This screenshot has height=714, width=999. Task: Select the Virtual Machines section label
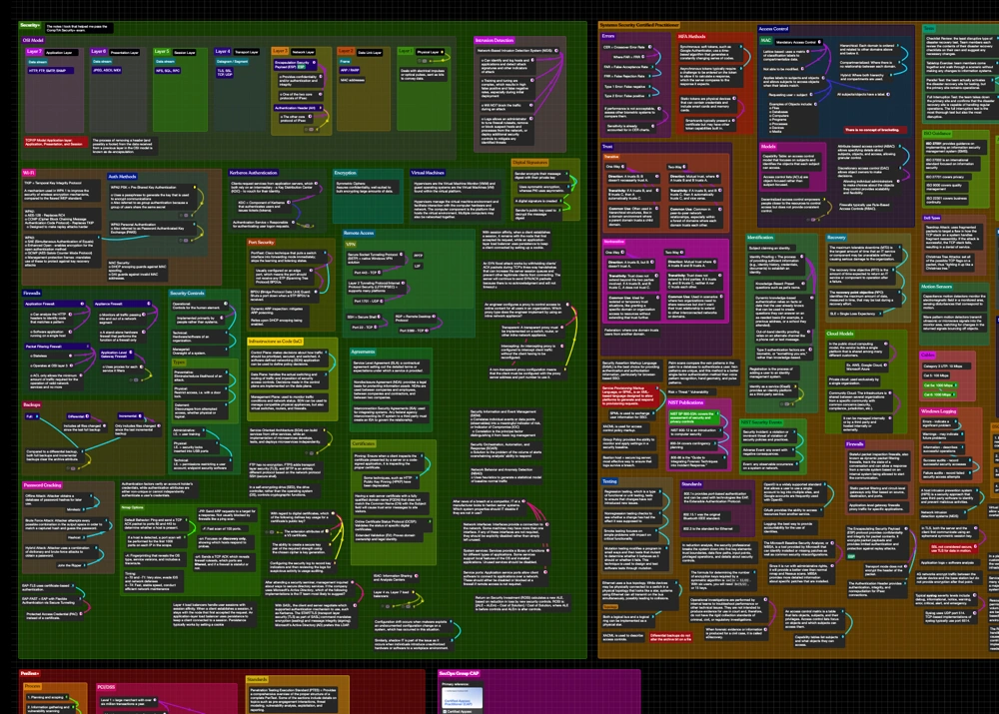(434, 173)
